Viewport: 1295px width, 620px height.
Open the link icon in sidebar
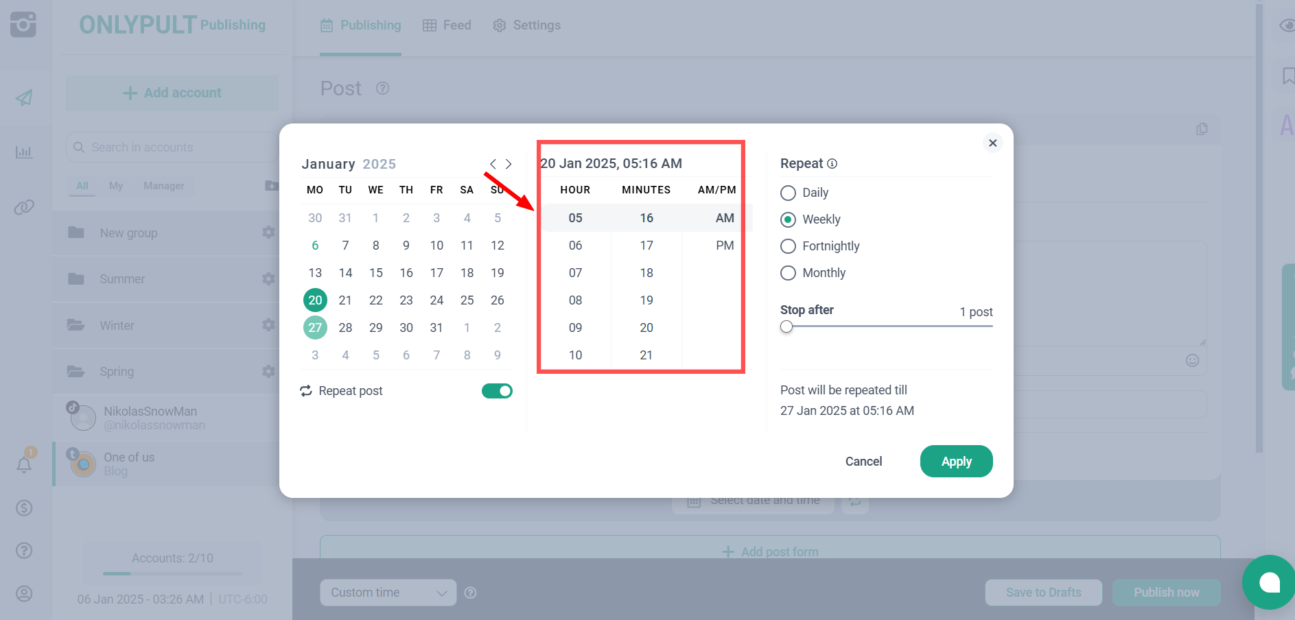[24, 207]
